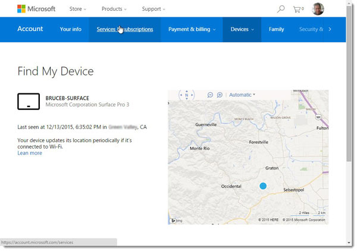Go to the Family tab
The image size is (357, 251).
coord(276,29)
